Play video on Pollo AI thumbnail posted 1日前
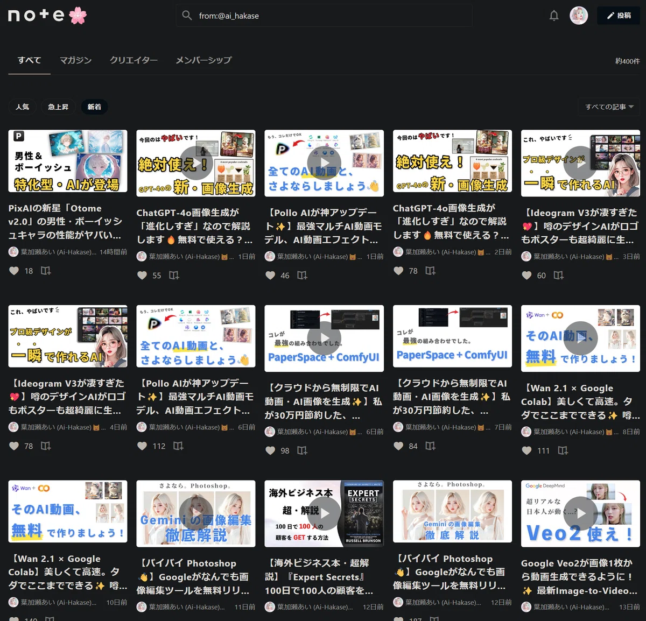Screen dimensions: 646x621 324,163
